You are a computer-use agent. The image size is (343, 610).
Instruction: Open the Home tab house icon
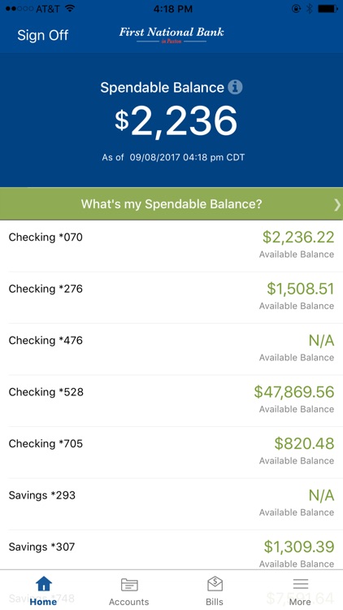[43, 583]
